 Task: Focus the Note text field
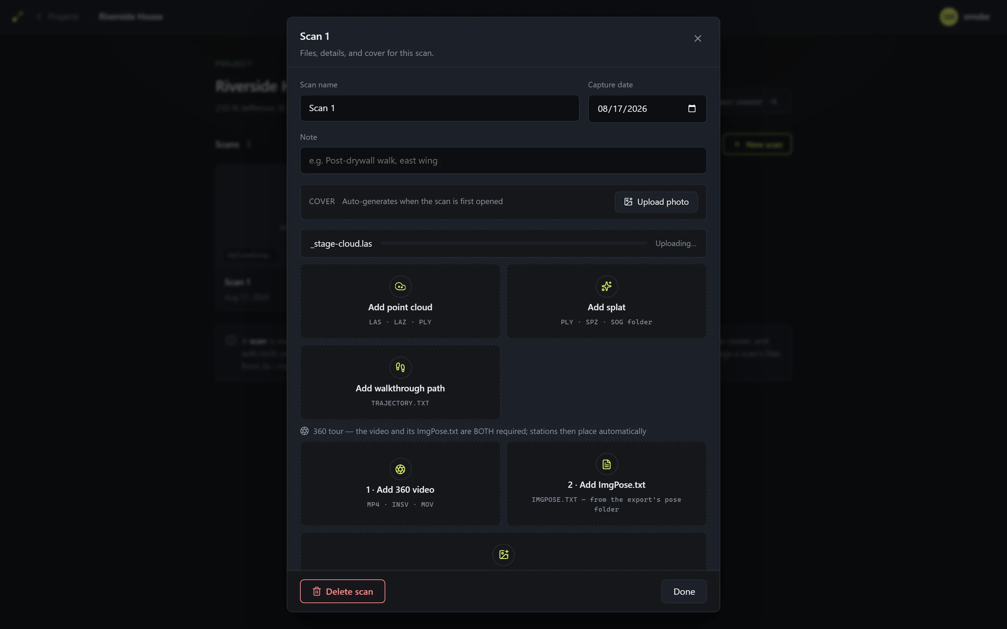coord(503,160)
